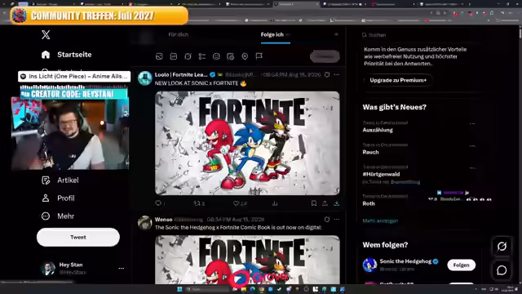Open the #Hürtgenwald trend
The width and height of the screenshot is (522, 294).
(381, 174)
